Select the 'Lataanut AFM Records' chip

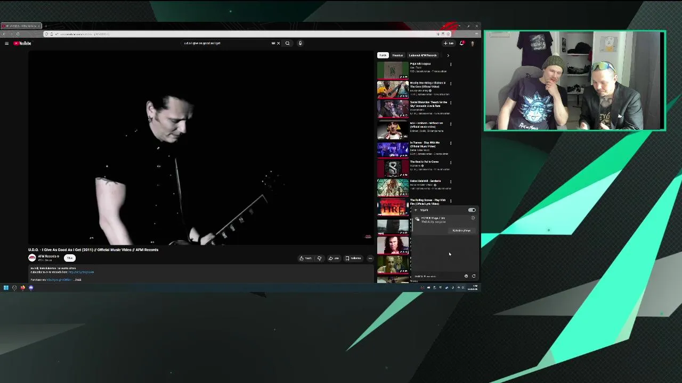(423, 55)
